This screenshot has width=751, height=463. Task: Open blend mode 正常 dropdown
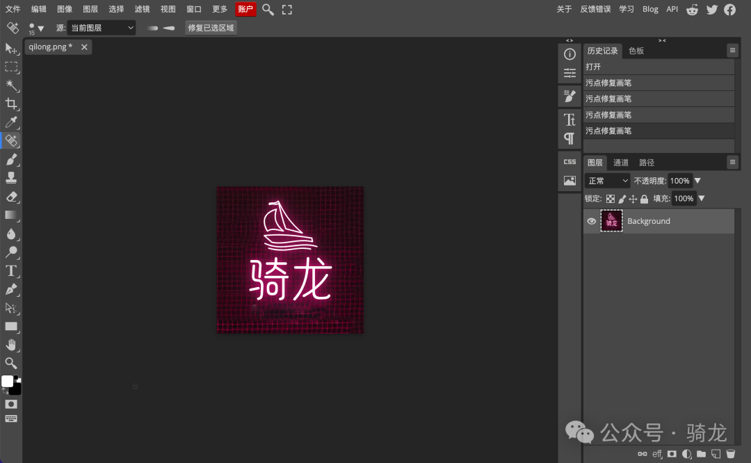coord(607,181)
